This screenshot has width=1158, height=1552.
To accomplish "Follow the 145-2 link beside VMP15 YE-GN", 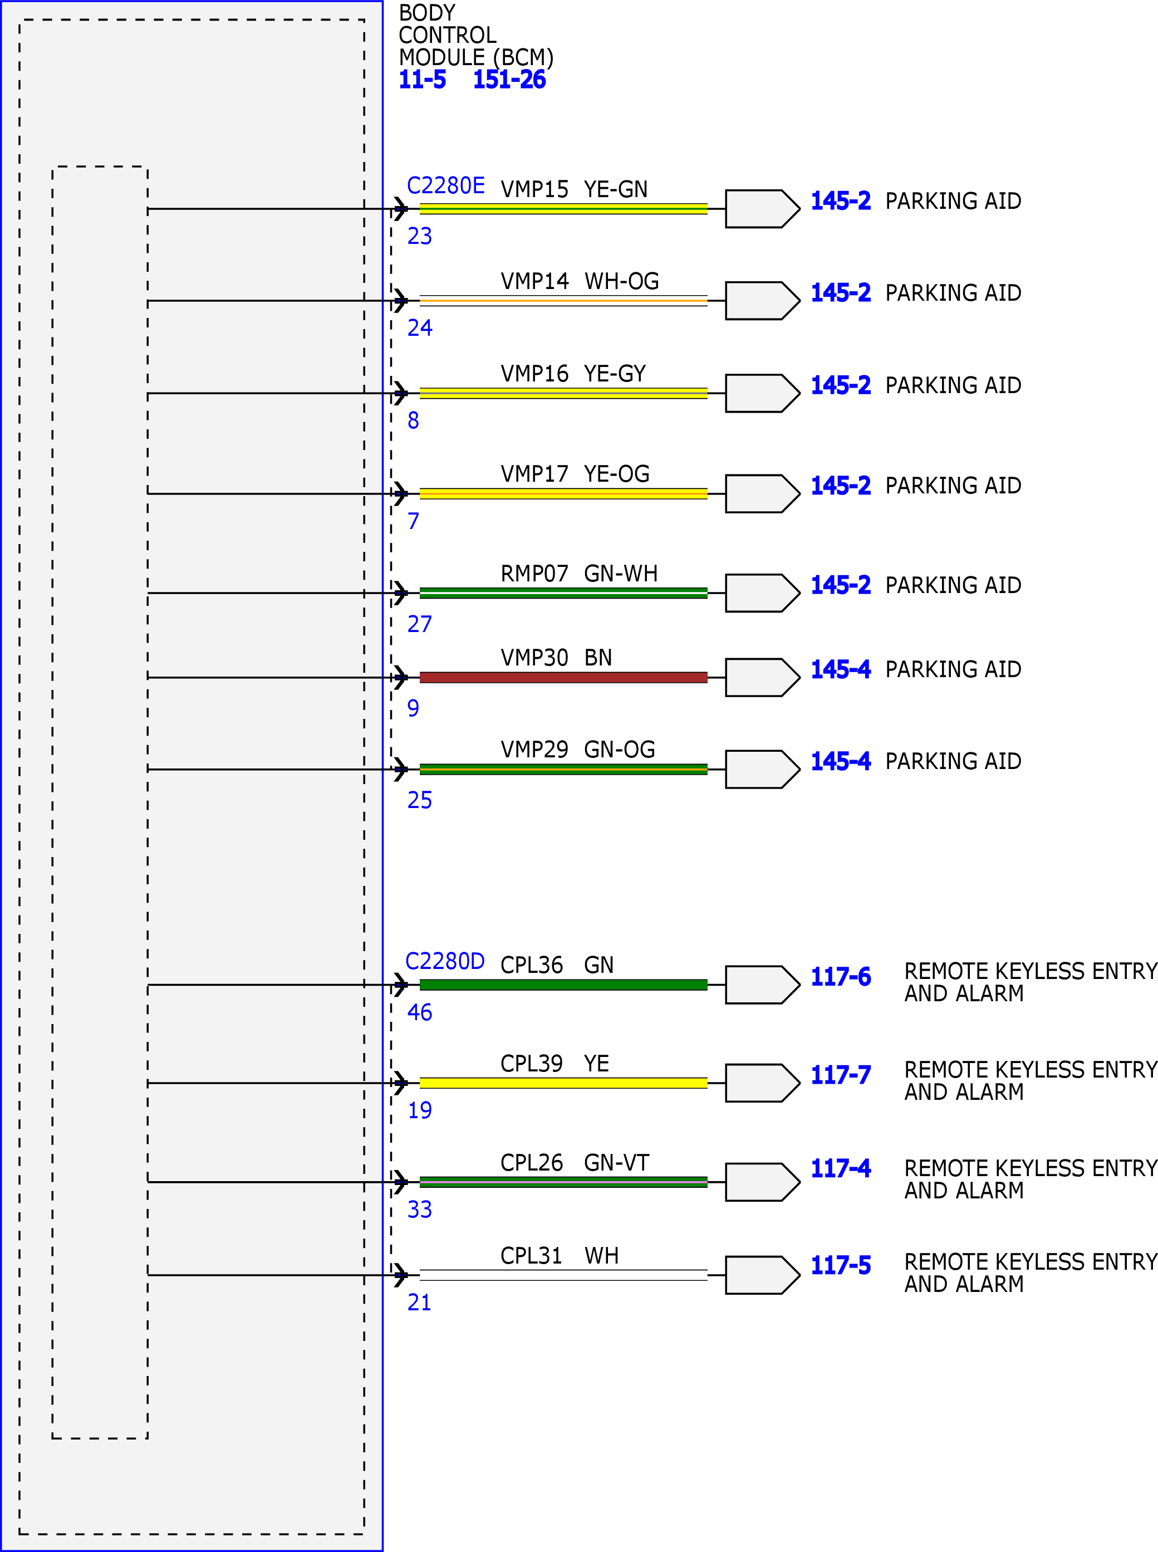I will [x=841, y=201].
